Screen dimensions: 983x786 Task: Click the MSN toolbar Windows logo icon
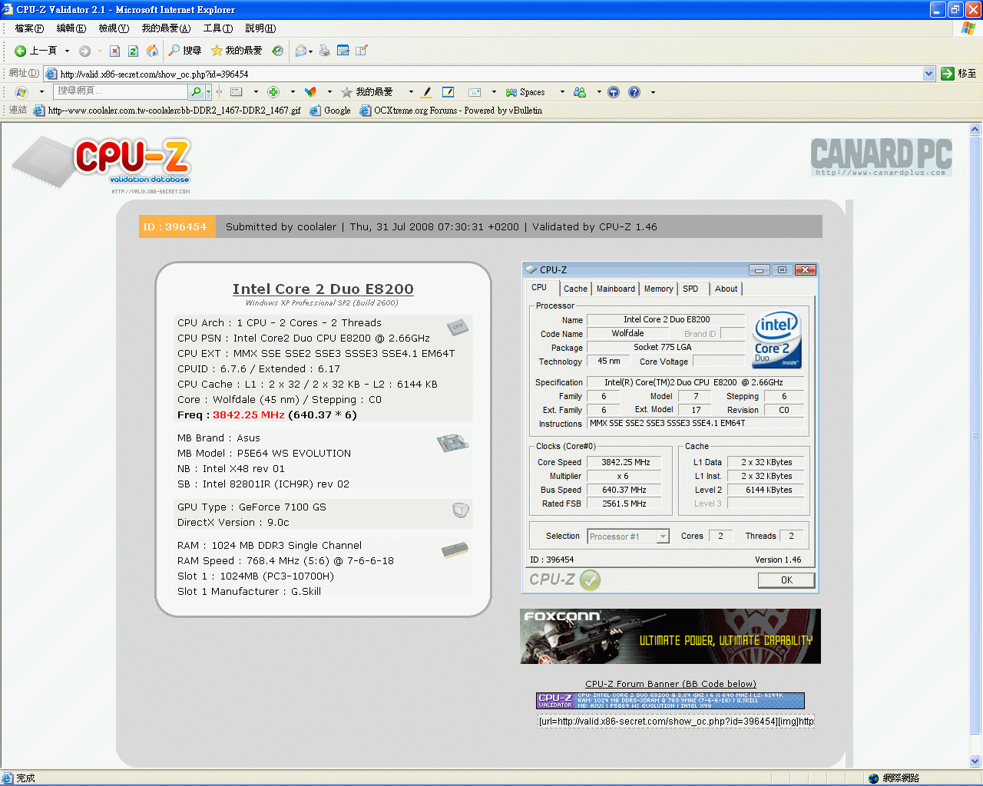tap(21, 92)
